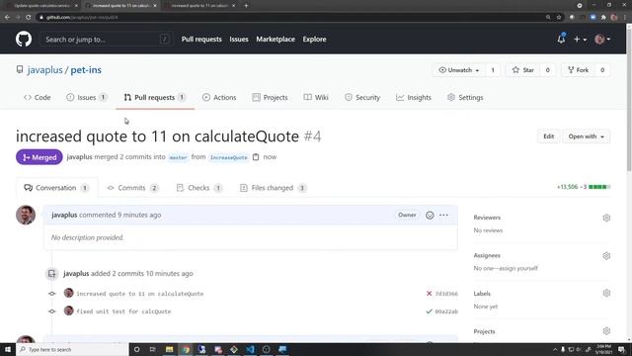This screenshot has width=632, height=356.
Task: Open the javaplus commenter name link
Action: click(64, 216)
